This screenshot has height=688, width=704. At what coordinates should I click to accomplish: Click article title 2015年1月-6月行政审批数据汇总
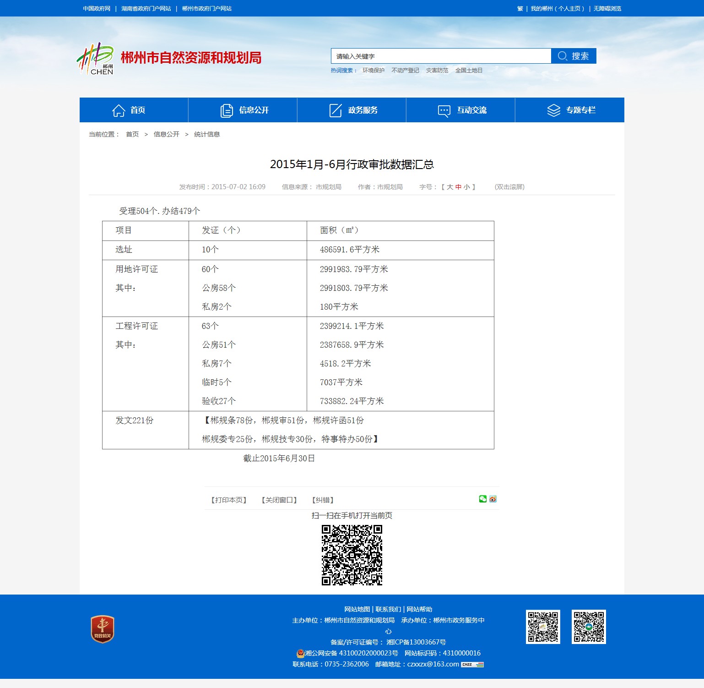pos(352,164)
